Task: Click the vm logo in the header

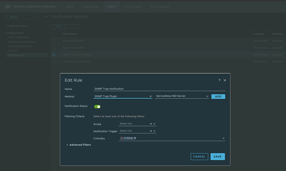Action: (8, 7)
